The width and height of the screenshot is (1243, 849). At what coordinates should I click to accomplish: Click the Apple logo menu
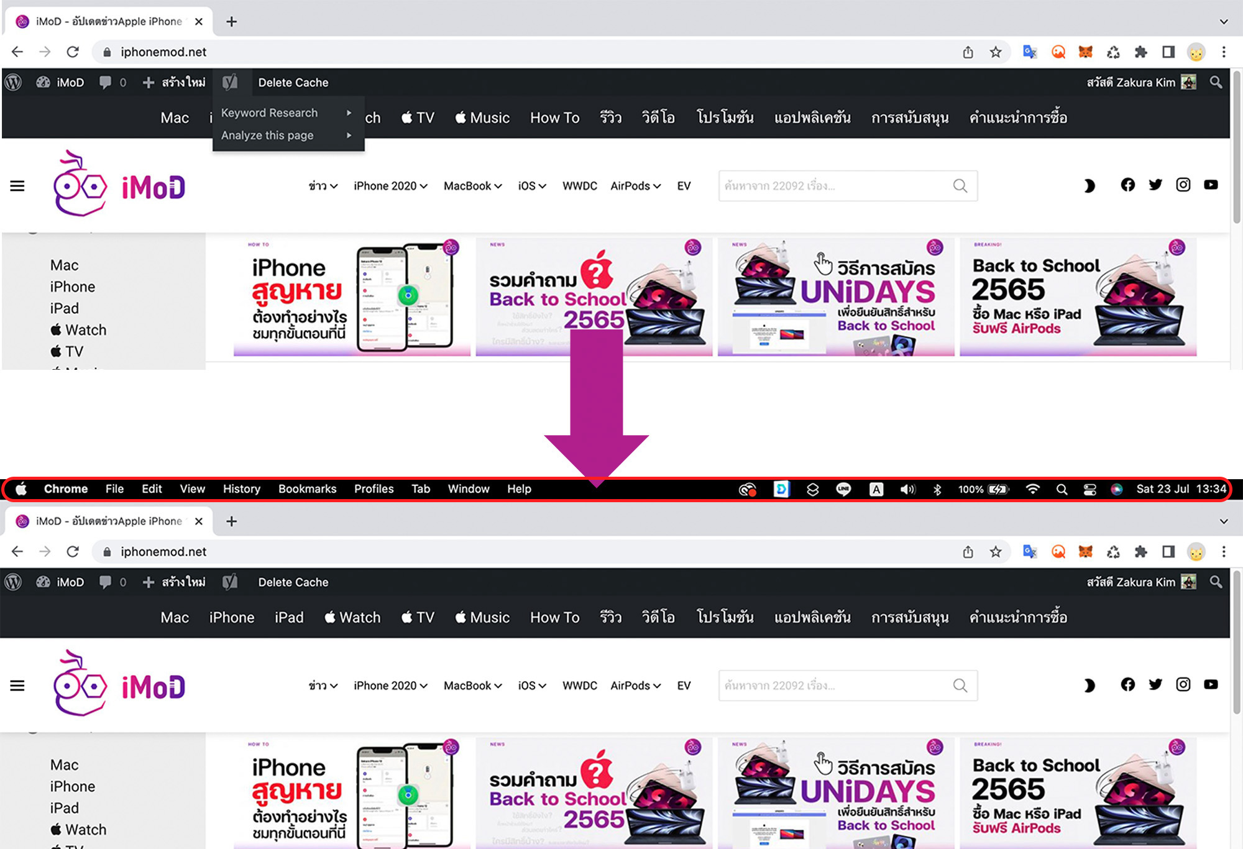(x=21, y=489)
